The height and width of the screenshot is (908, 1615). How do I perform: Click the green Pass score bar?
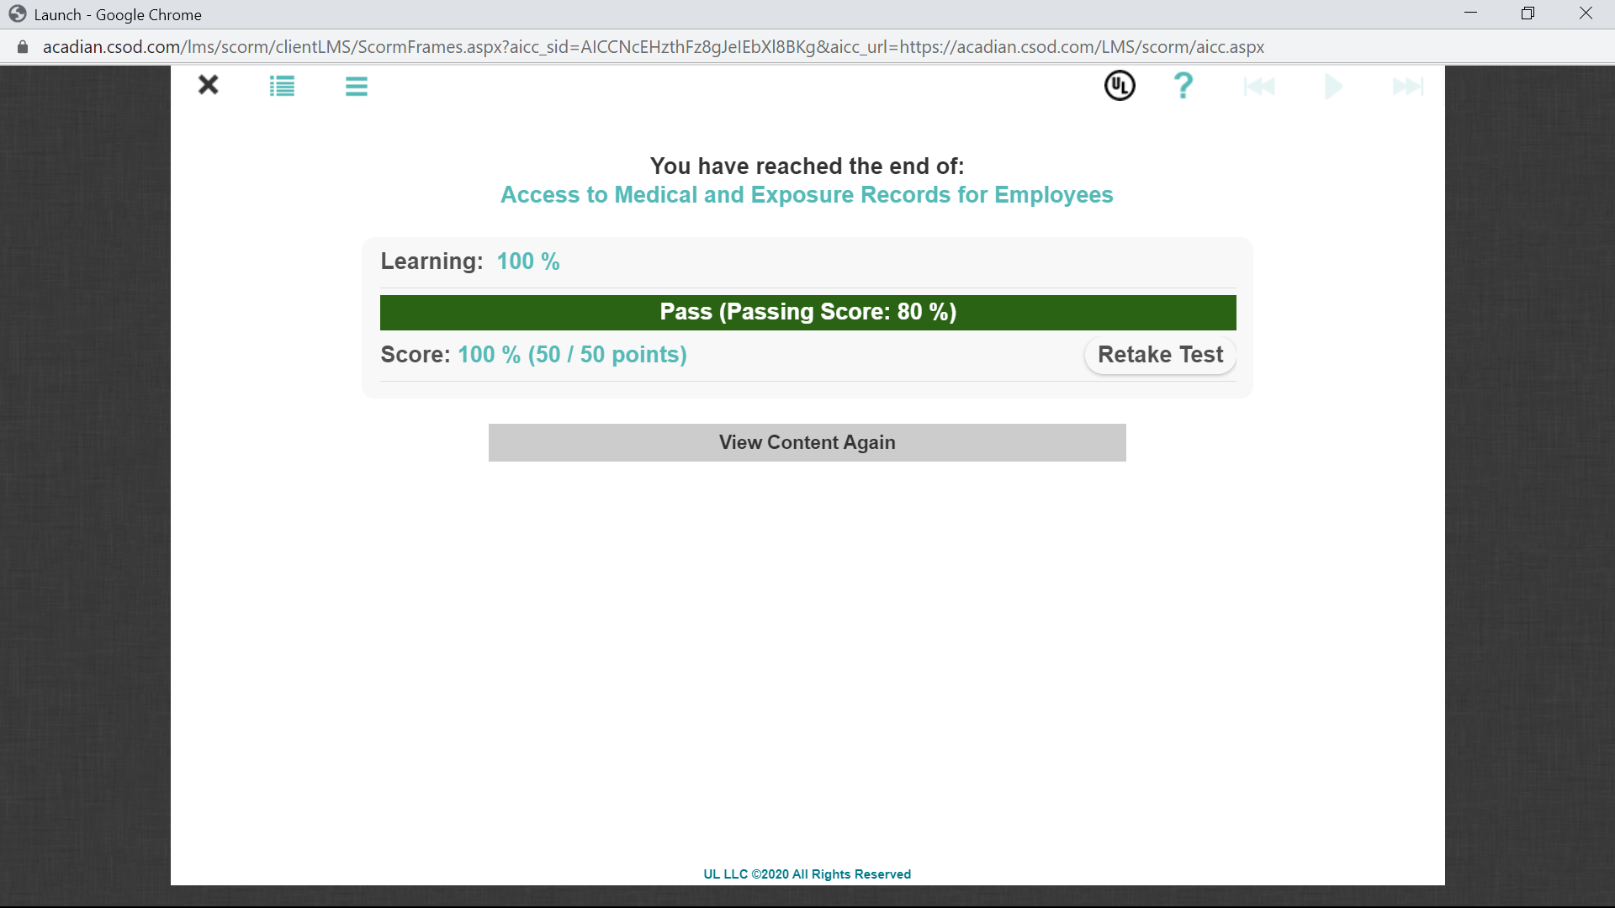(x=807, y=312)
